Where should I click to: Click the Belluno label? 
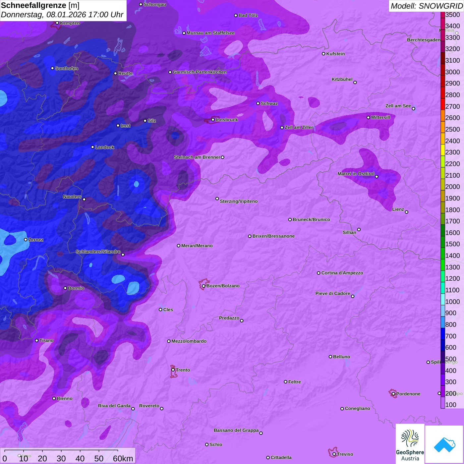click(x=342, y=357)
